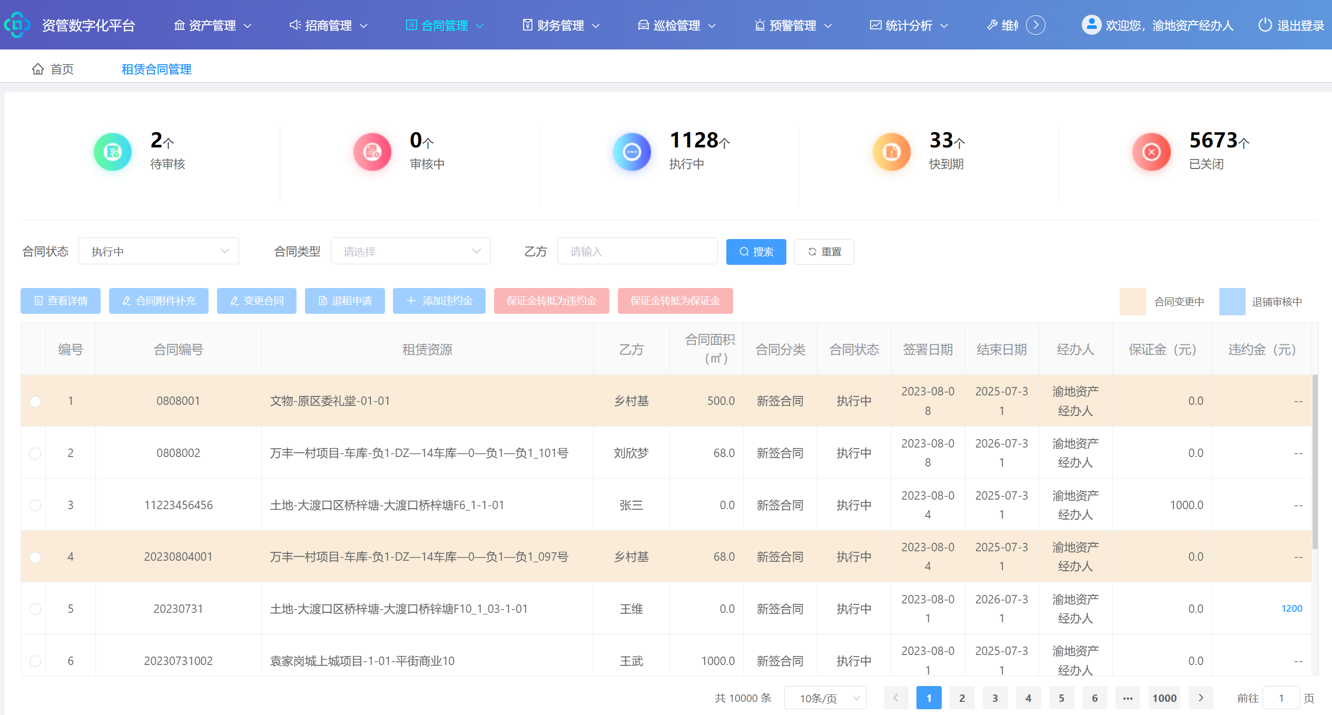Image resolution: width=1332 pixels, height=715 pixels.
Task: Click the green pending-review (待审核) icon
Action: point(113,152)
